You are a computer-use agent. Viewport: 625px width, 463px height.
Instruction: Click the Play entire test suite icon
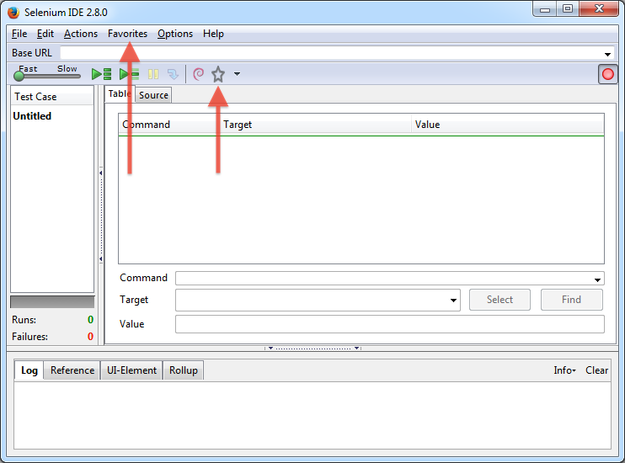coord(101,74)
